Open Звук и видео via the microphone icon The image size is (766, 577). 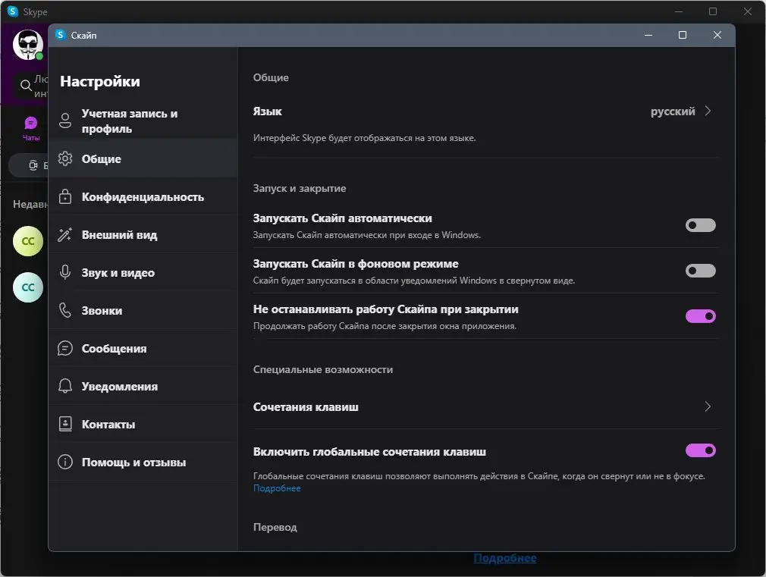click(65, 272)
